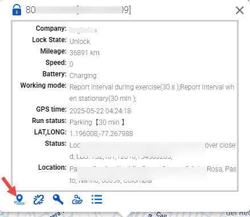Click the Charging battery status text
Screen dimensions: 250x217
(83, 76)
